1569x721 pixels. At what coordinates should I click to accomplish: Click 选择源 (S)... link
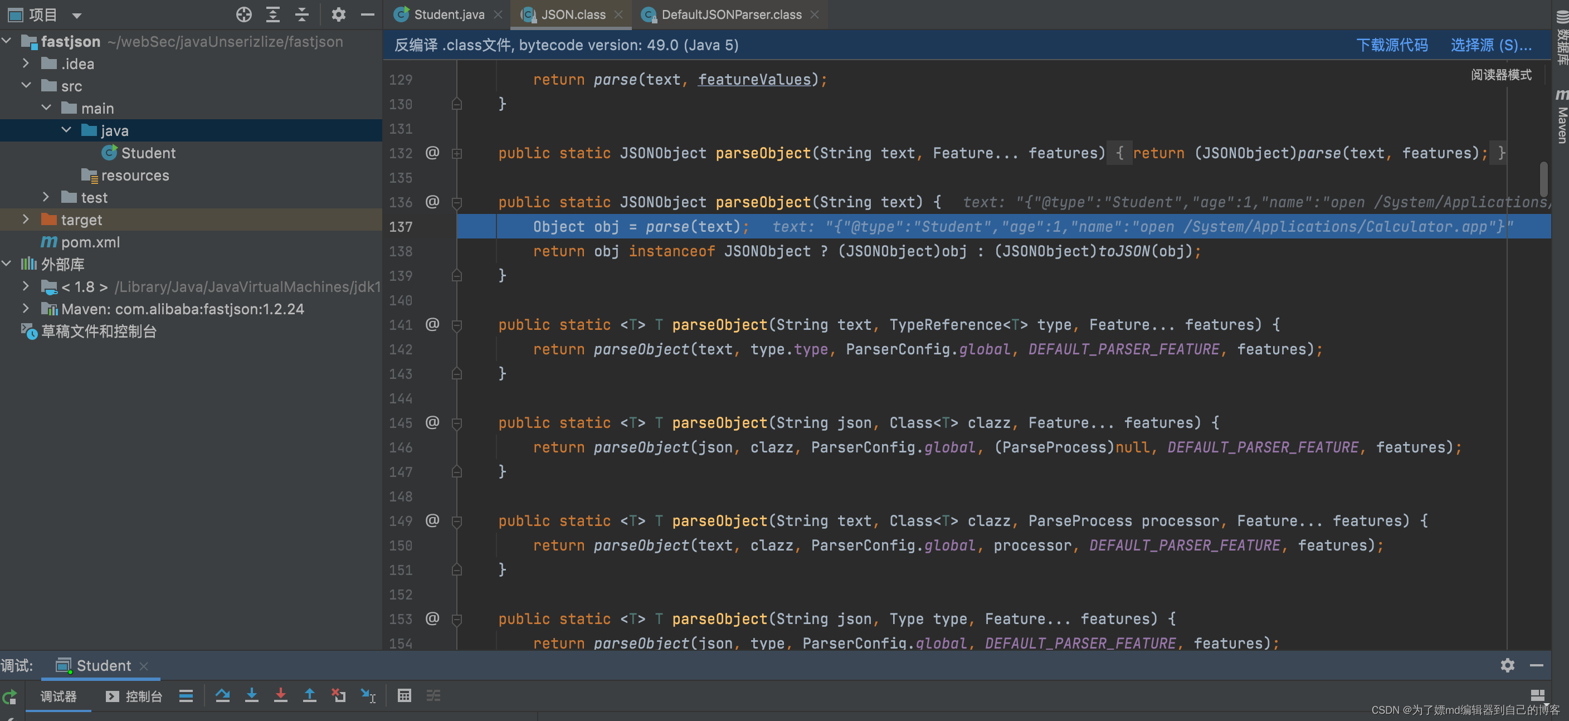tap(1491, 45)
